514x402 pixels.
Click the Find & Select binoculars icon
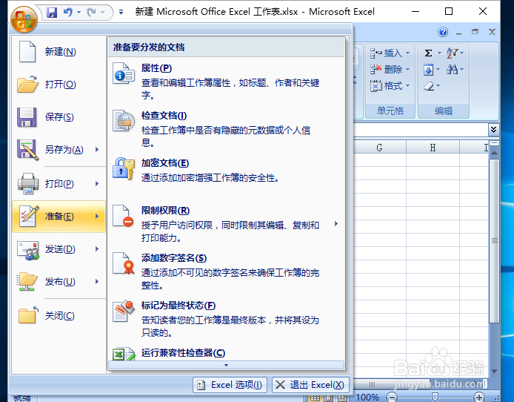point(452,69)
